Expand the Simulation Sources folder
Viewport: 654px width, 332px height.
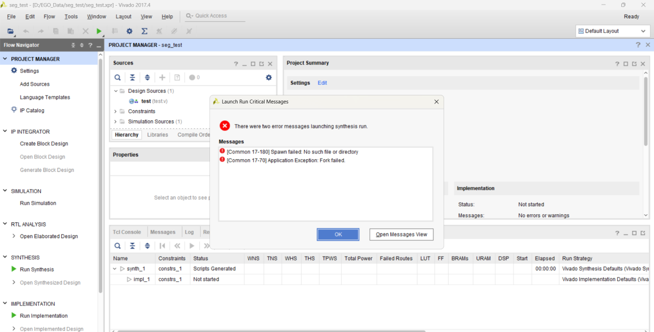point(115,121)
